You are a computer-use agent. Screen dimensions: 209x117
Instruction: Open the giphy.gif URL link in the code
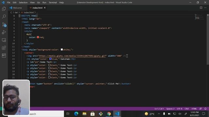tap(72, 56)
